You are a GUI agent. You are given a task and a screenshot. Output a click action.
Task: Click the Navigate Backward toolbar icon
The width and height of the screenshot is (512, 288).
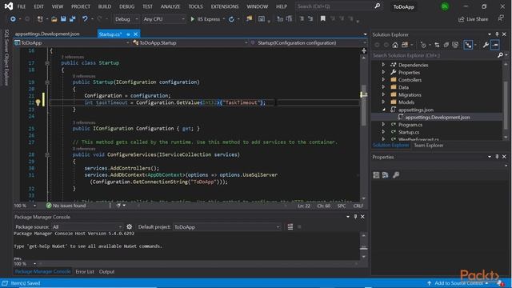point(13,19)
